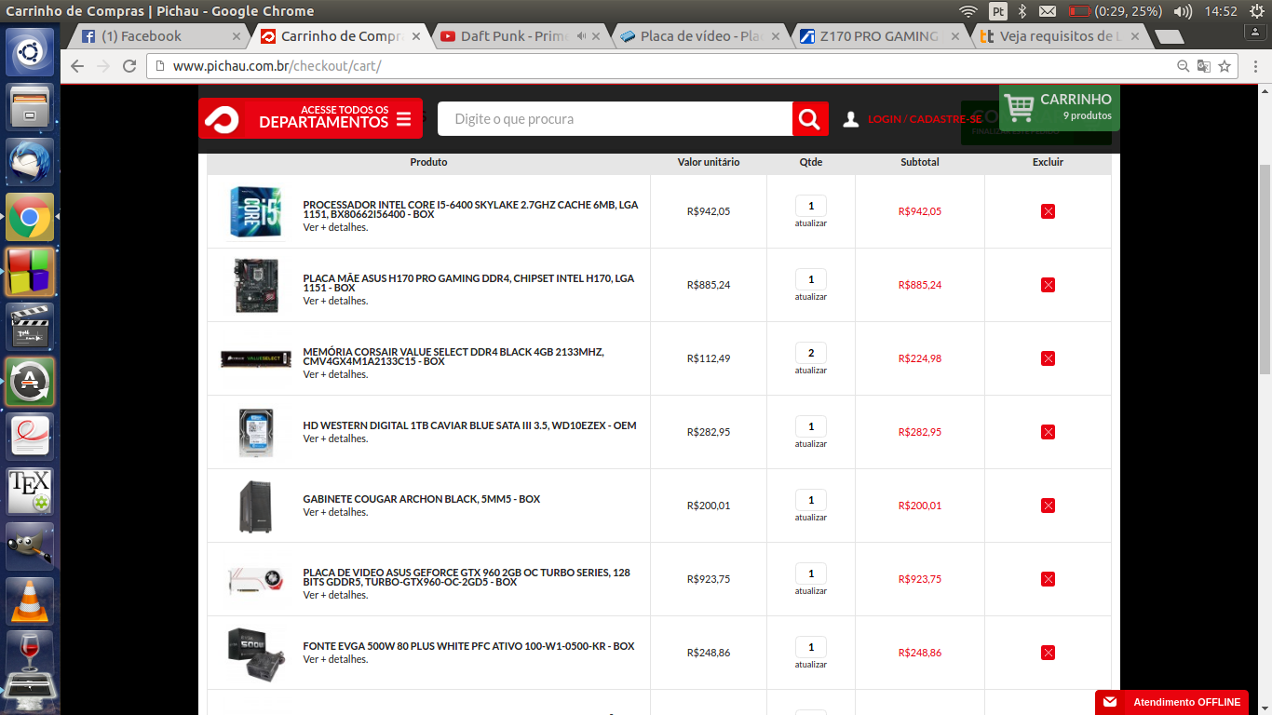This screenshot has width=1272, height=715.
Task: Open the video editor clapperboard icon
Action: (30, 327)
